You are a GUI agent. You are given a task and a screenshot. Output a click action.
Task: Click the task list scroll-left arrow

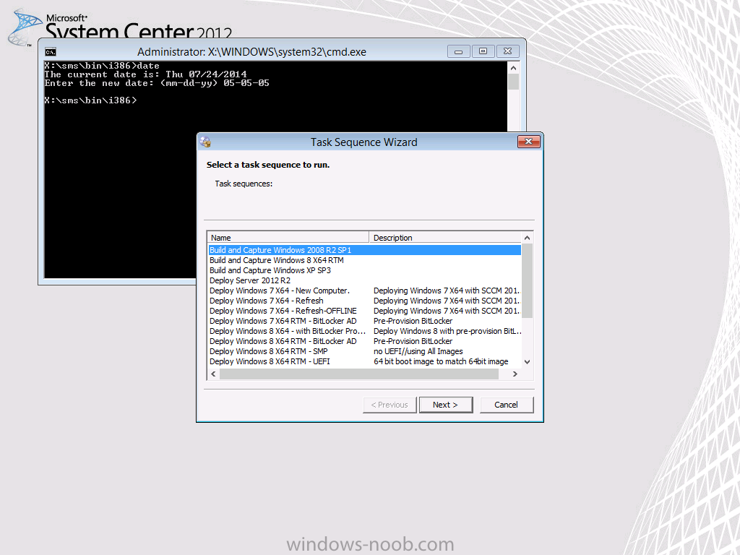pyautogui.click(x=213, y=374)
